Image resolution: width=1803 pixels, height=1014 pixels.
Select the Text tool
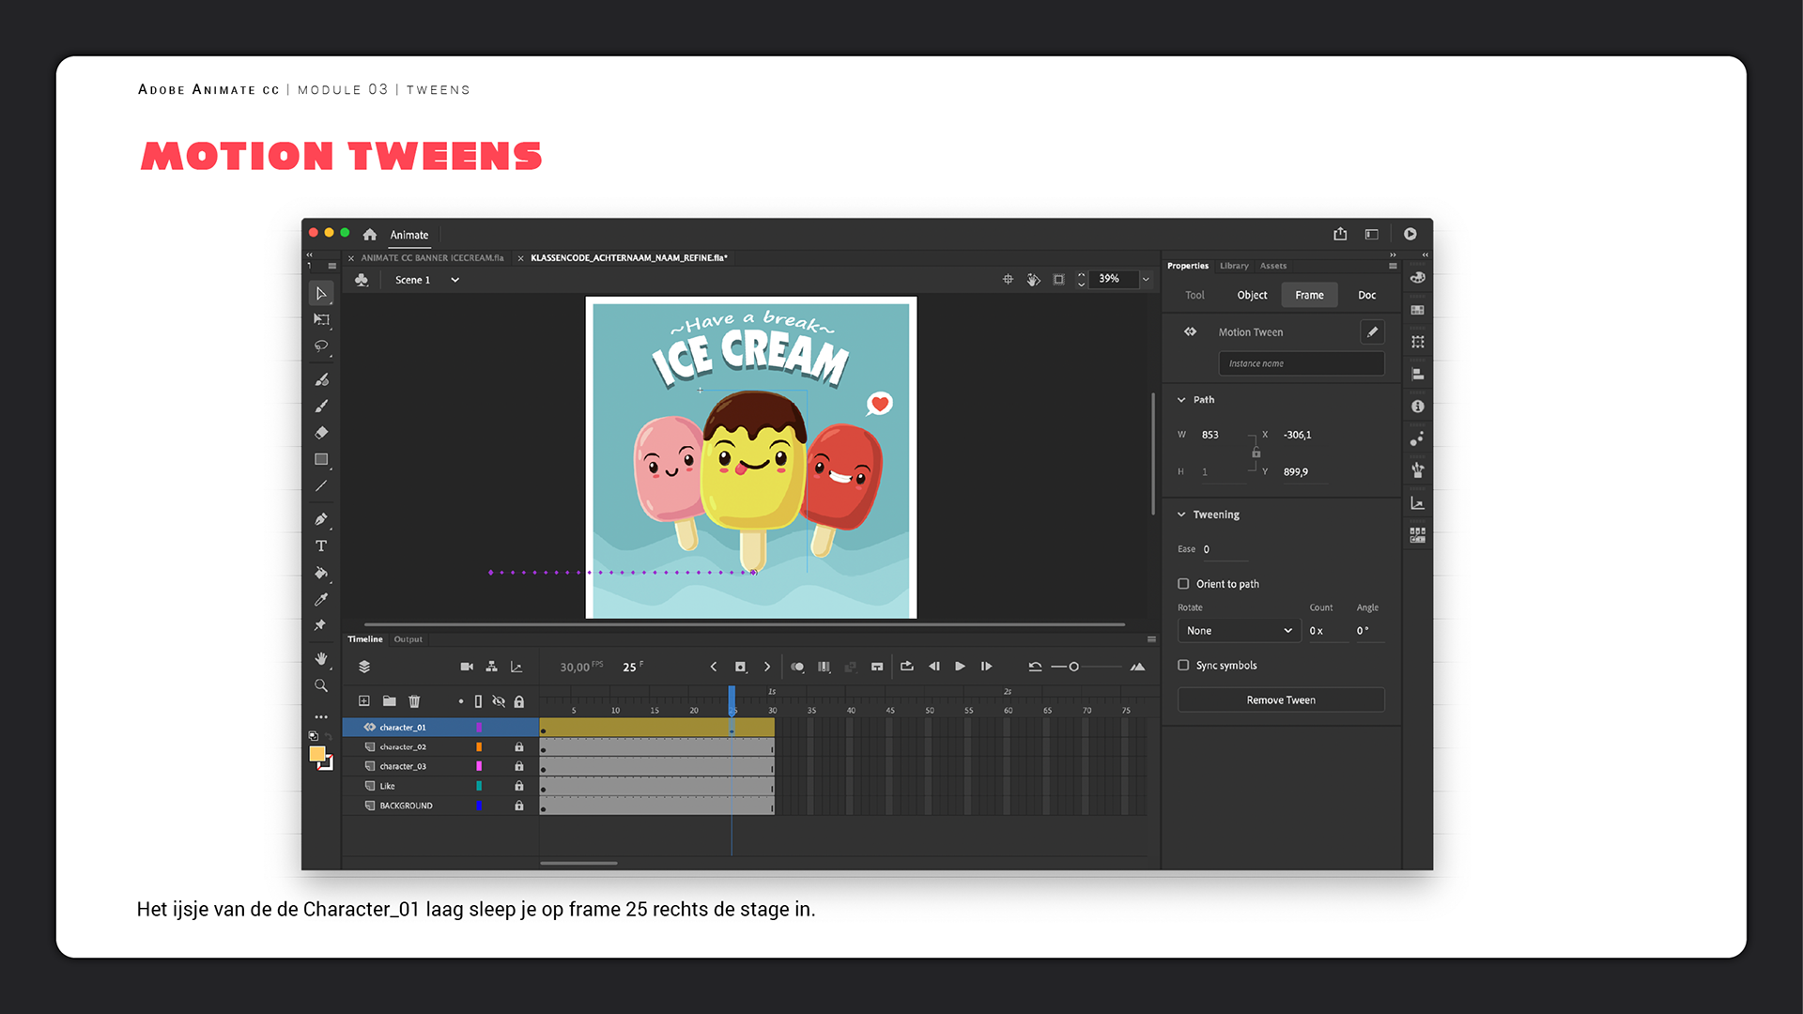coord(321,546)
